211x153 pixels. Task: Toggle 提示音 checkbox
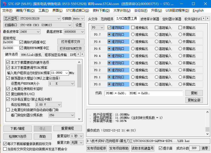pyautogui.click(x=165, y=148)
